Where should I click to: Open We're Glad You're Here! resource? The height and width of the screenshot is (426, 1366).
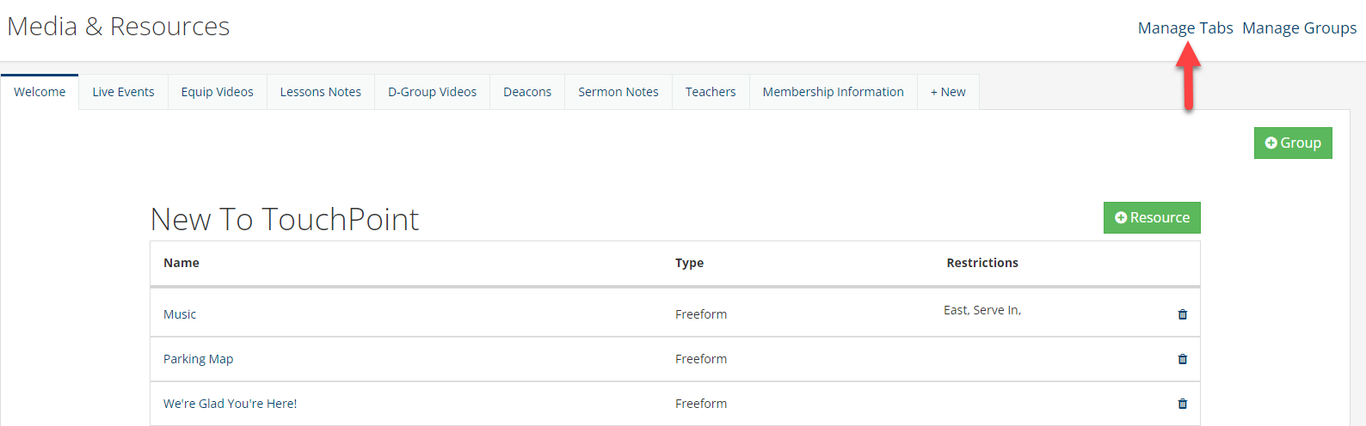230,404
